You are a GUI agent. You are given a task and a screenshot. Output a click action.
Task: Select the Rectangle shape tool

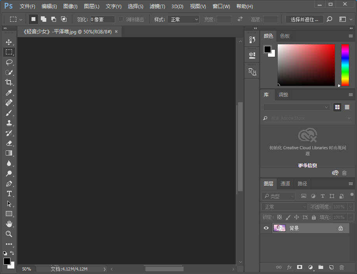(9, 214)
